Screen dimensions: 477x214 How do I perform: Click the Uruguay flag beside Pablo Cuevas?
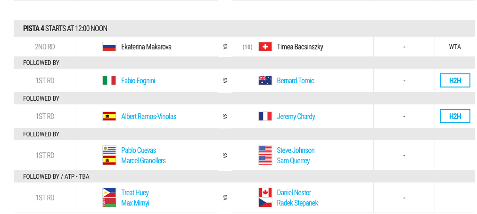[x=109, y=150]
